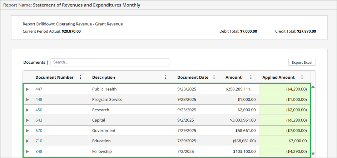Open Amount column three-dot menu
The image size is (337, 158).
pos(251,77)
